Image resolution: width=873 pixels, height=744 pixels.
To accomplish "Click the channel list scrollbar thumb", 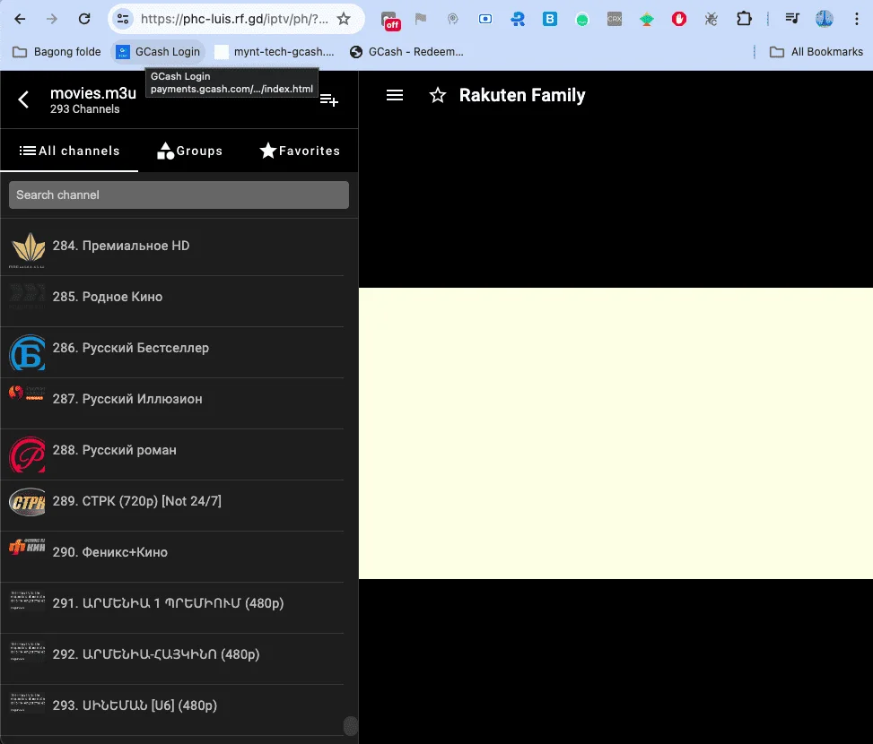I will click(x=351, y=726).
